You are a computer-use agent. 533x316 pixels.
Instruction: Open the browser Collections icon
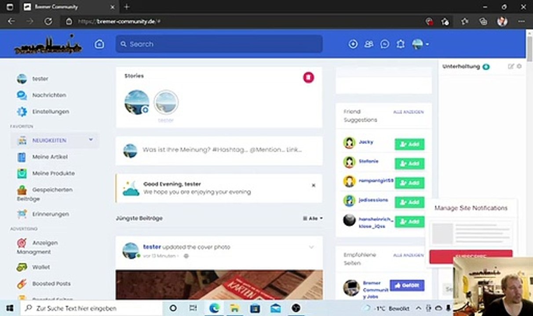pyautogui.click(x=483, y=21)
